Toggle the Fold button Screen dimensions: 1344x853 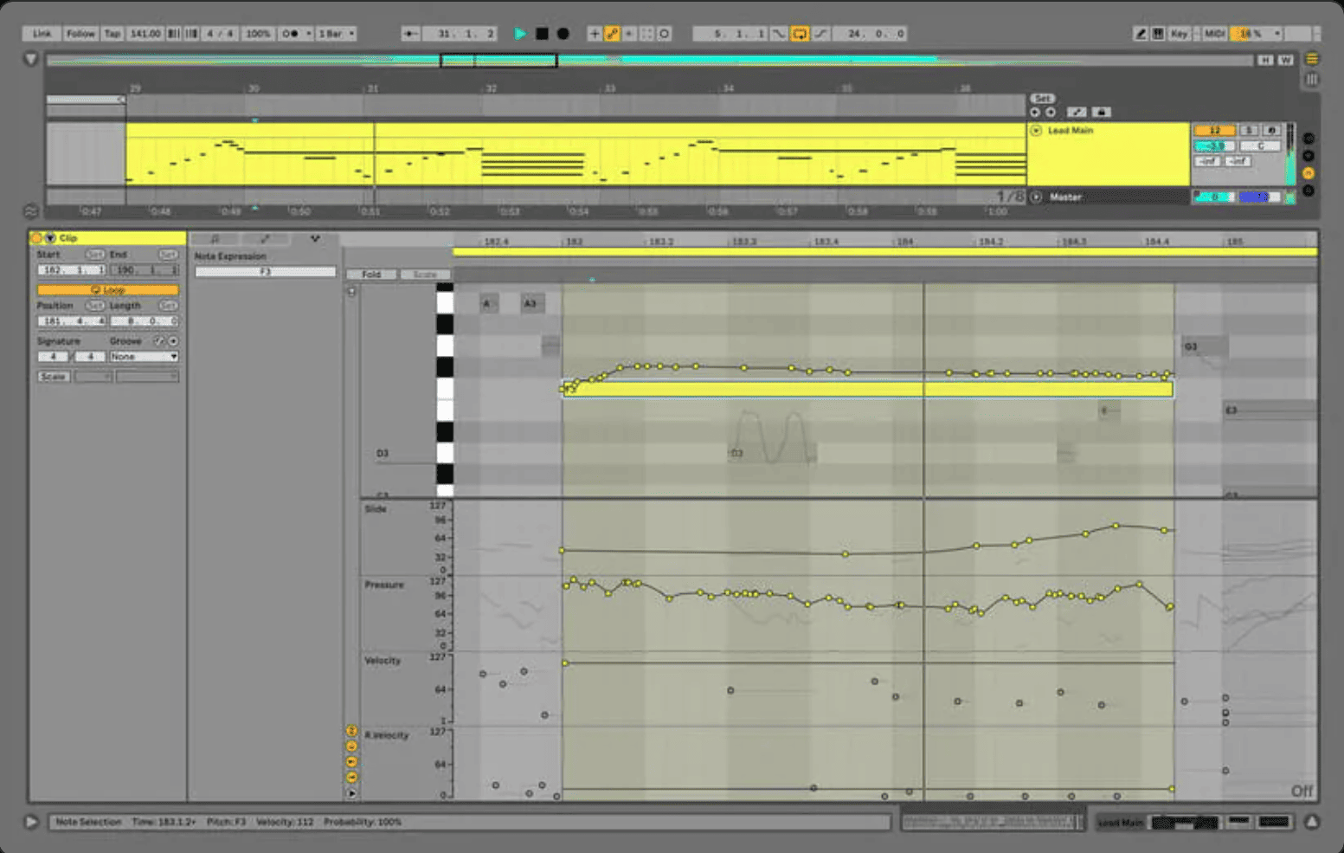[371, 275]
